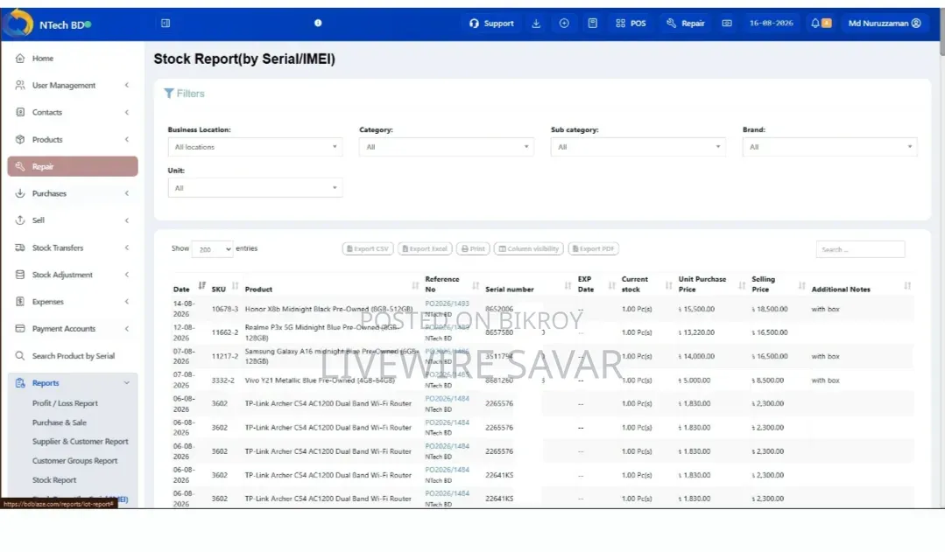
Task: Open the notifications bell icon
Action: coord(815,24)
